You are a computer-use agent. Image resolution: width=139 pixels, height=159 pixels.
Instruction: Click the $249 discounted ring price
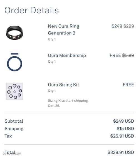click(x=117, y=26)
